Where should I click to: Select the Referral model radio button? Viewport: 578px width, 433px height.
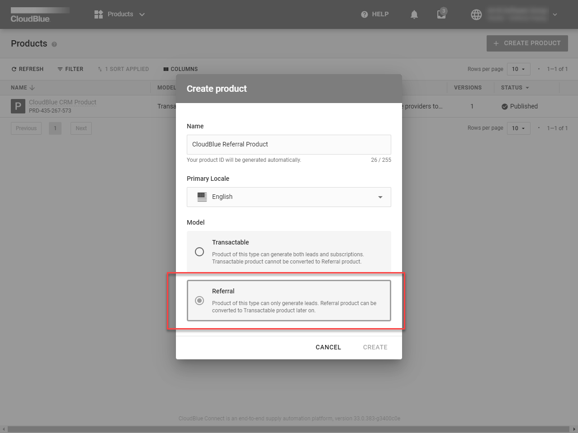(x=199, y=301)
